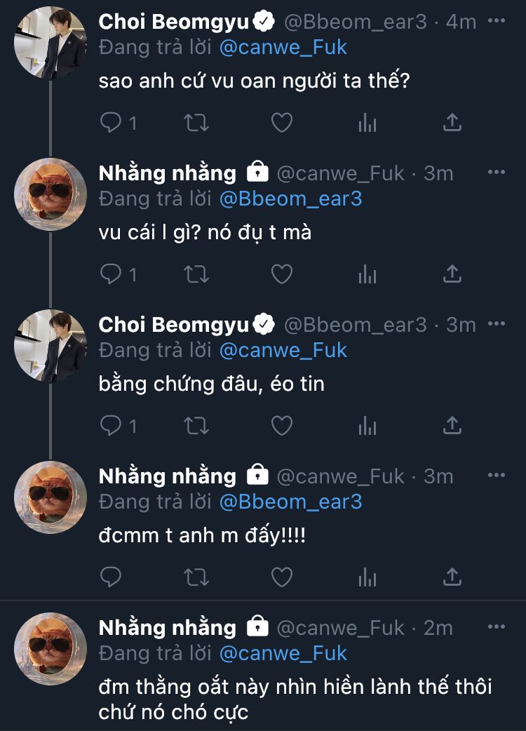The height and width of the screenshot is (731, 526).
Task: Reply to the "sao anh cứ vu oan" tweet
Action: 112,123
